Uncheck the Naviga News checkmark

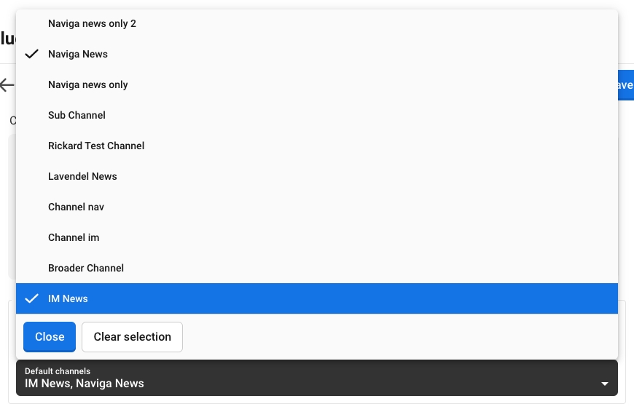pyautogui.click(x=31, y=54)
